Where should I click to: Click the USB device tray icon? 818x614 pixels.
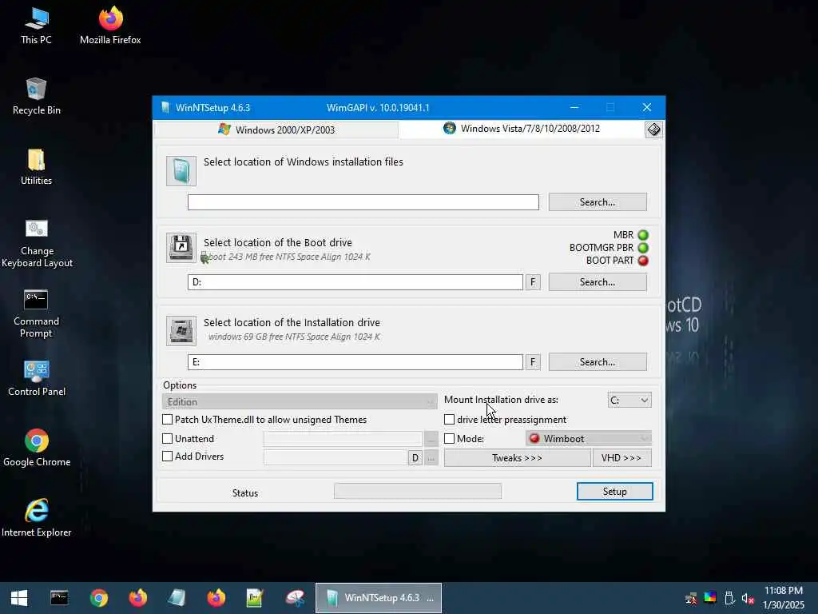[x=729, y=598]
